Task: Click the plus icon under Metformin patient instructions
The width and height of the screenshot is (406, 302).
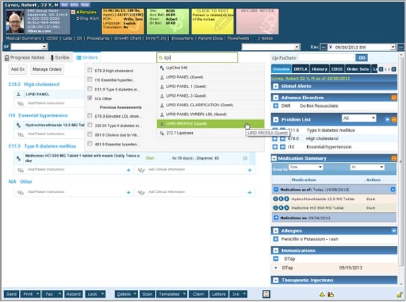Action: [x=129, y=171]
